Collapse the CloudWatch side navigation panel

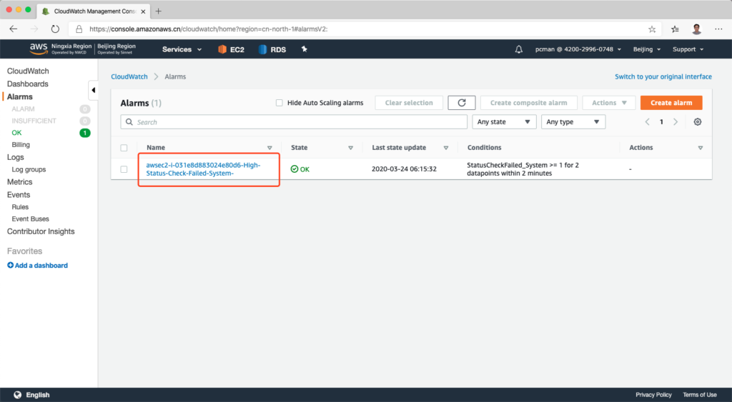[x=94, y=91]
